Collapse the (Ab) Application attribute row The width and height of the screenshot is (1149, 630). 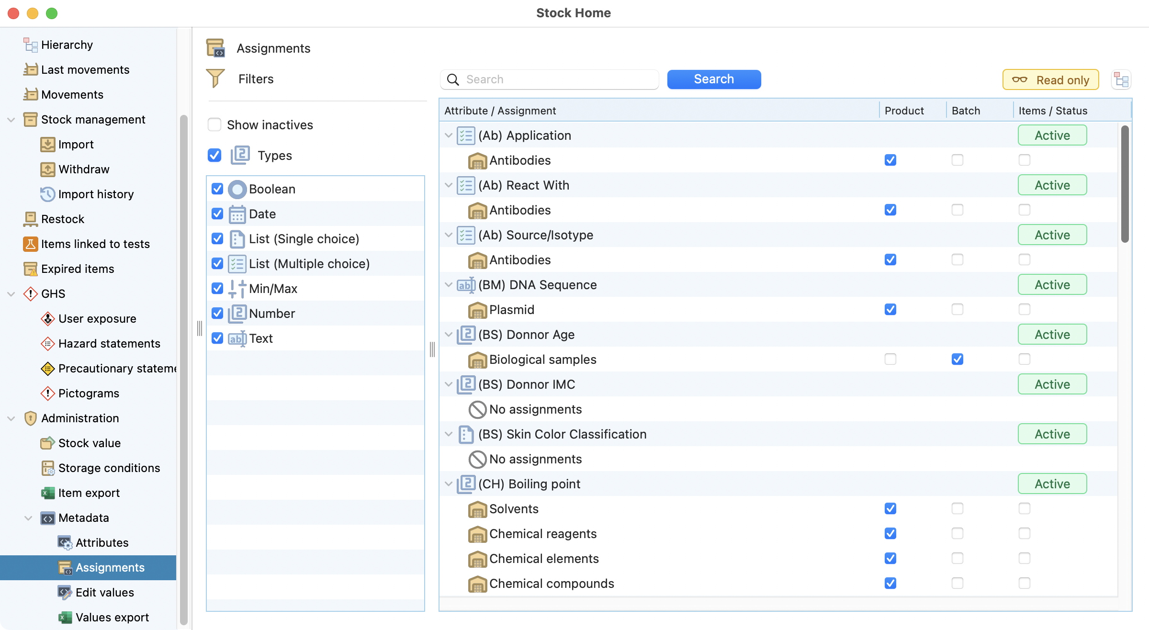pos(449,135)
